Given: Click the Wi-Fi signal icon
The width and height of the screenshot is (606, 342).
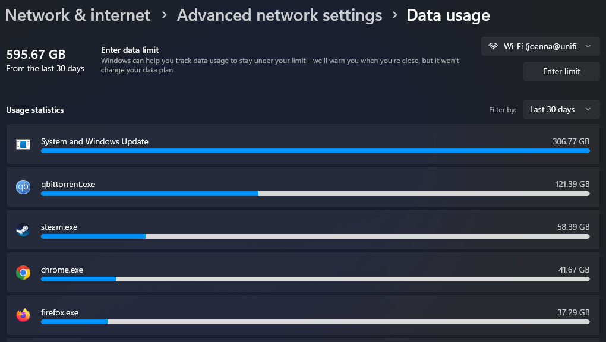Looking at the screenshot, I should point(493,46).
